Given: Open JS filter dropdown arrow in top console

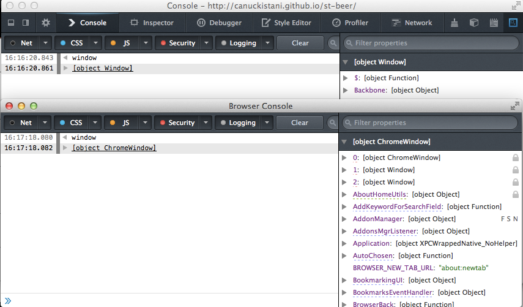Looking at the screenshot, I should (145, 43).
